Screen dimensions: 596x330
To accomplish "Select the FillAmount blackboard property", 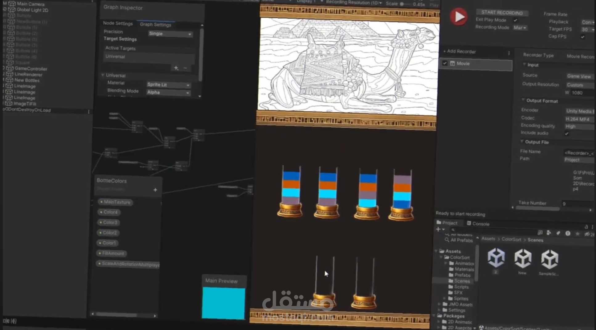I will (112, 253).
